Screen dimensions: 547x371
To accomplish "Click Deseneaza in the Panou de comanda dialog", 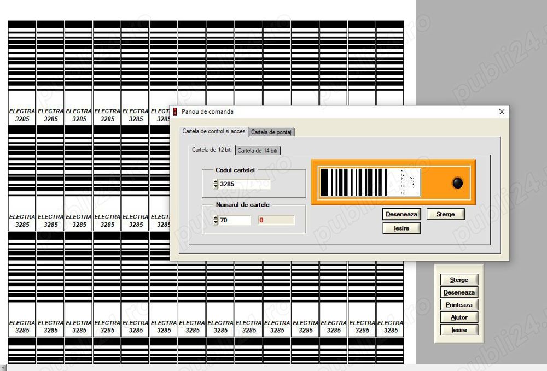I will click(x=401, y=214).
